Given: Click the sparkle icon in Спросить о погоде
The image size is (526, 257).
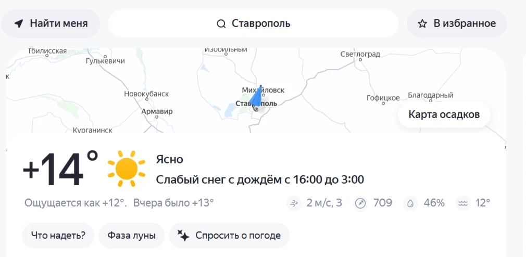Looking at the screenshot, I should pos(183,236).
